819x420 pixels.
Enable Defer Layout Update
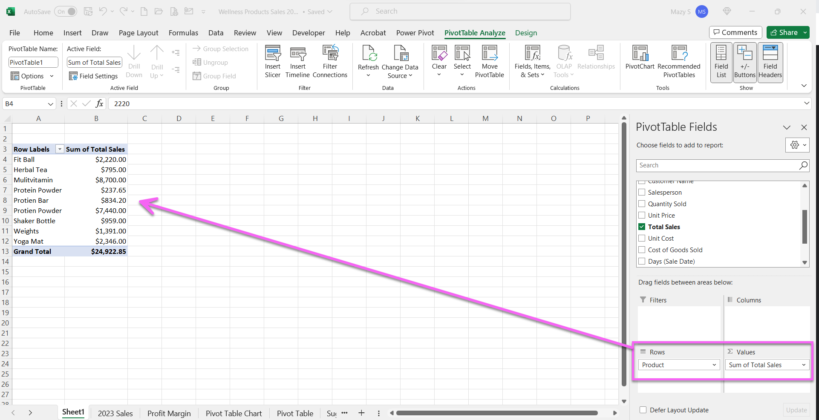coord(642,410)
